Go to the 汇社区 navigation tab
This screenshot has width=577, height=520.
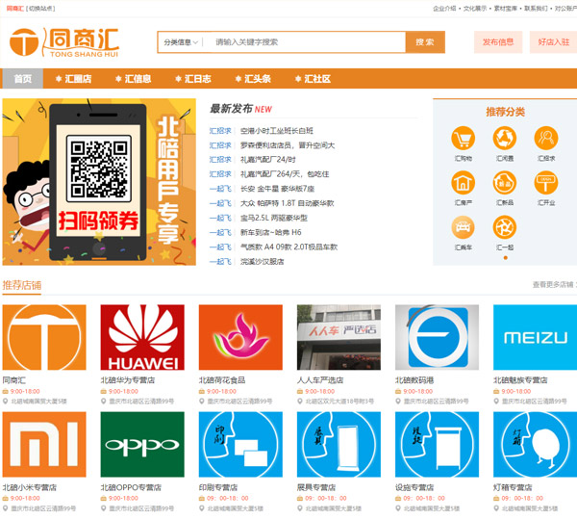coord(314,79)
